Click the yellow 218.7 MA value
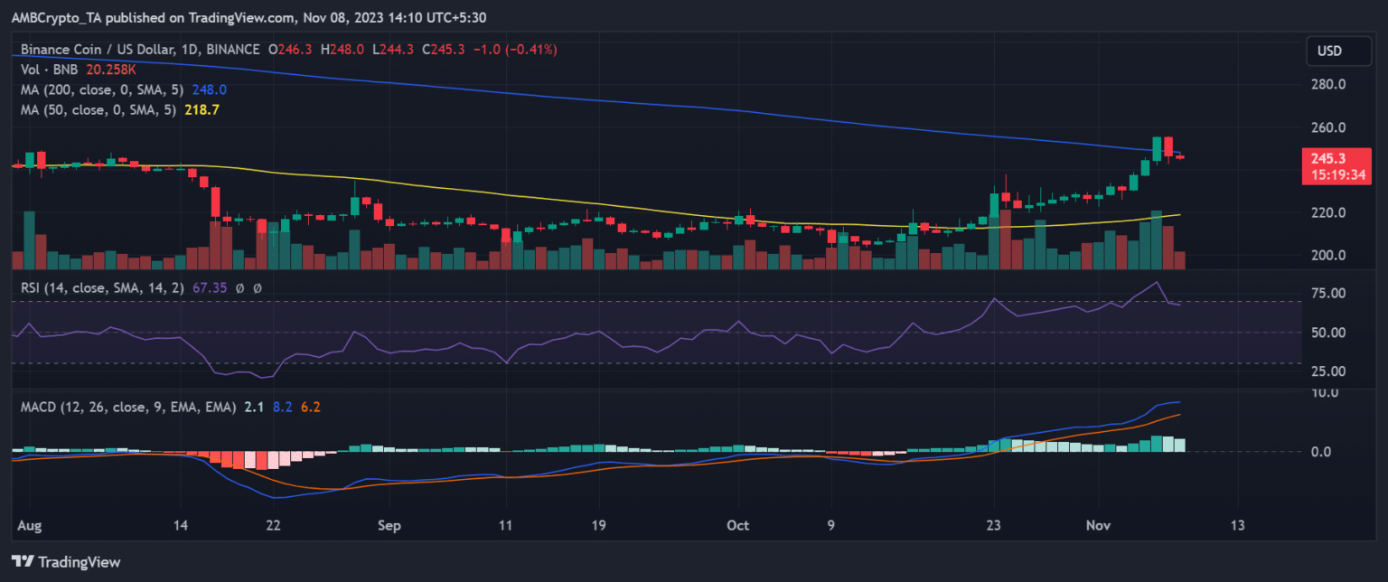This screenshot has width=1388, height=582. pyautogui.click(x=202, y=108)
